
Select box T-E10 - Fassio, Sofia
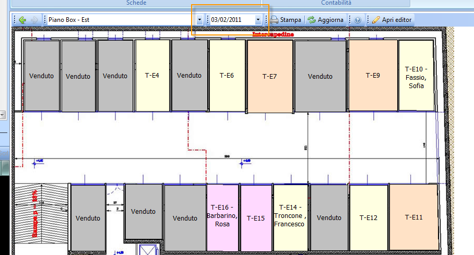tap(416, 76)
